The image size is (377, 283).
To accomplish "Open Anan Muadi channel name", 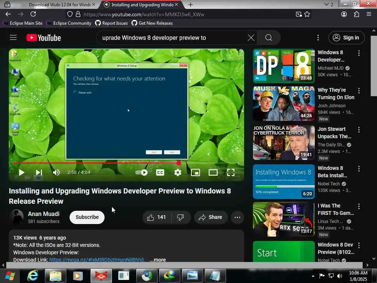I will click(x=43, y=214).
